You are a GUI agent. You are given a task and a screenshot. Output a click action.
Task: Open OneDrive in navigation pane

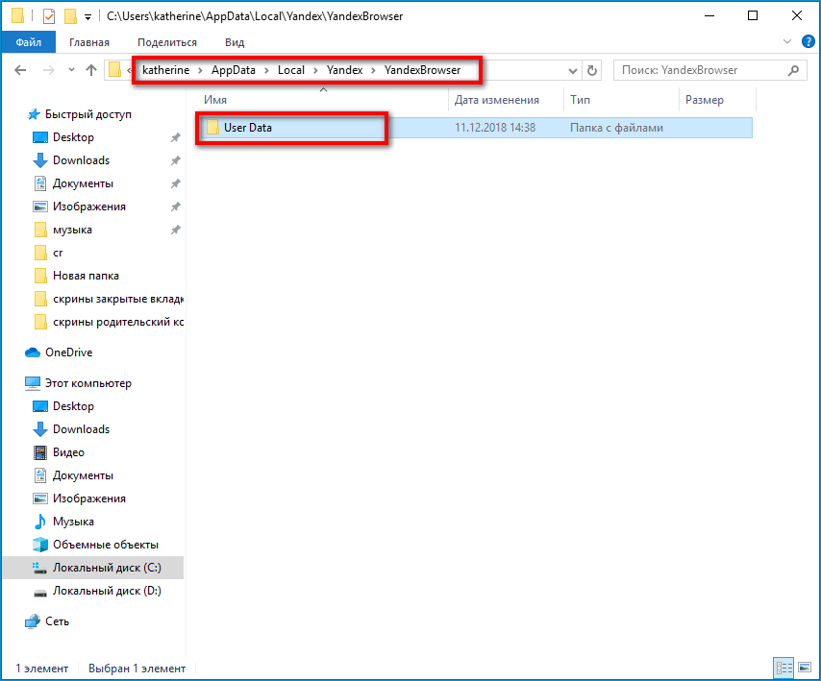coord(68,353)
